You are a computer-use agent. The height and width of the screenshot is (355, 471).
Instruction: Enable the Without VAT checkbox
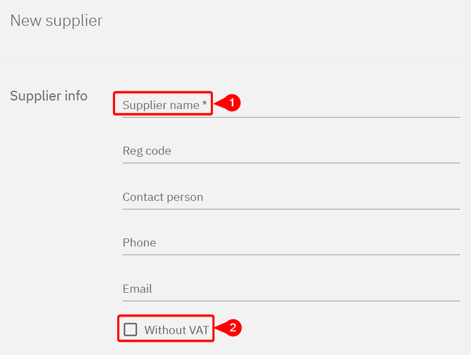(130, 330)
